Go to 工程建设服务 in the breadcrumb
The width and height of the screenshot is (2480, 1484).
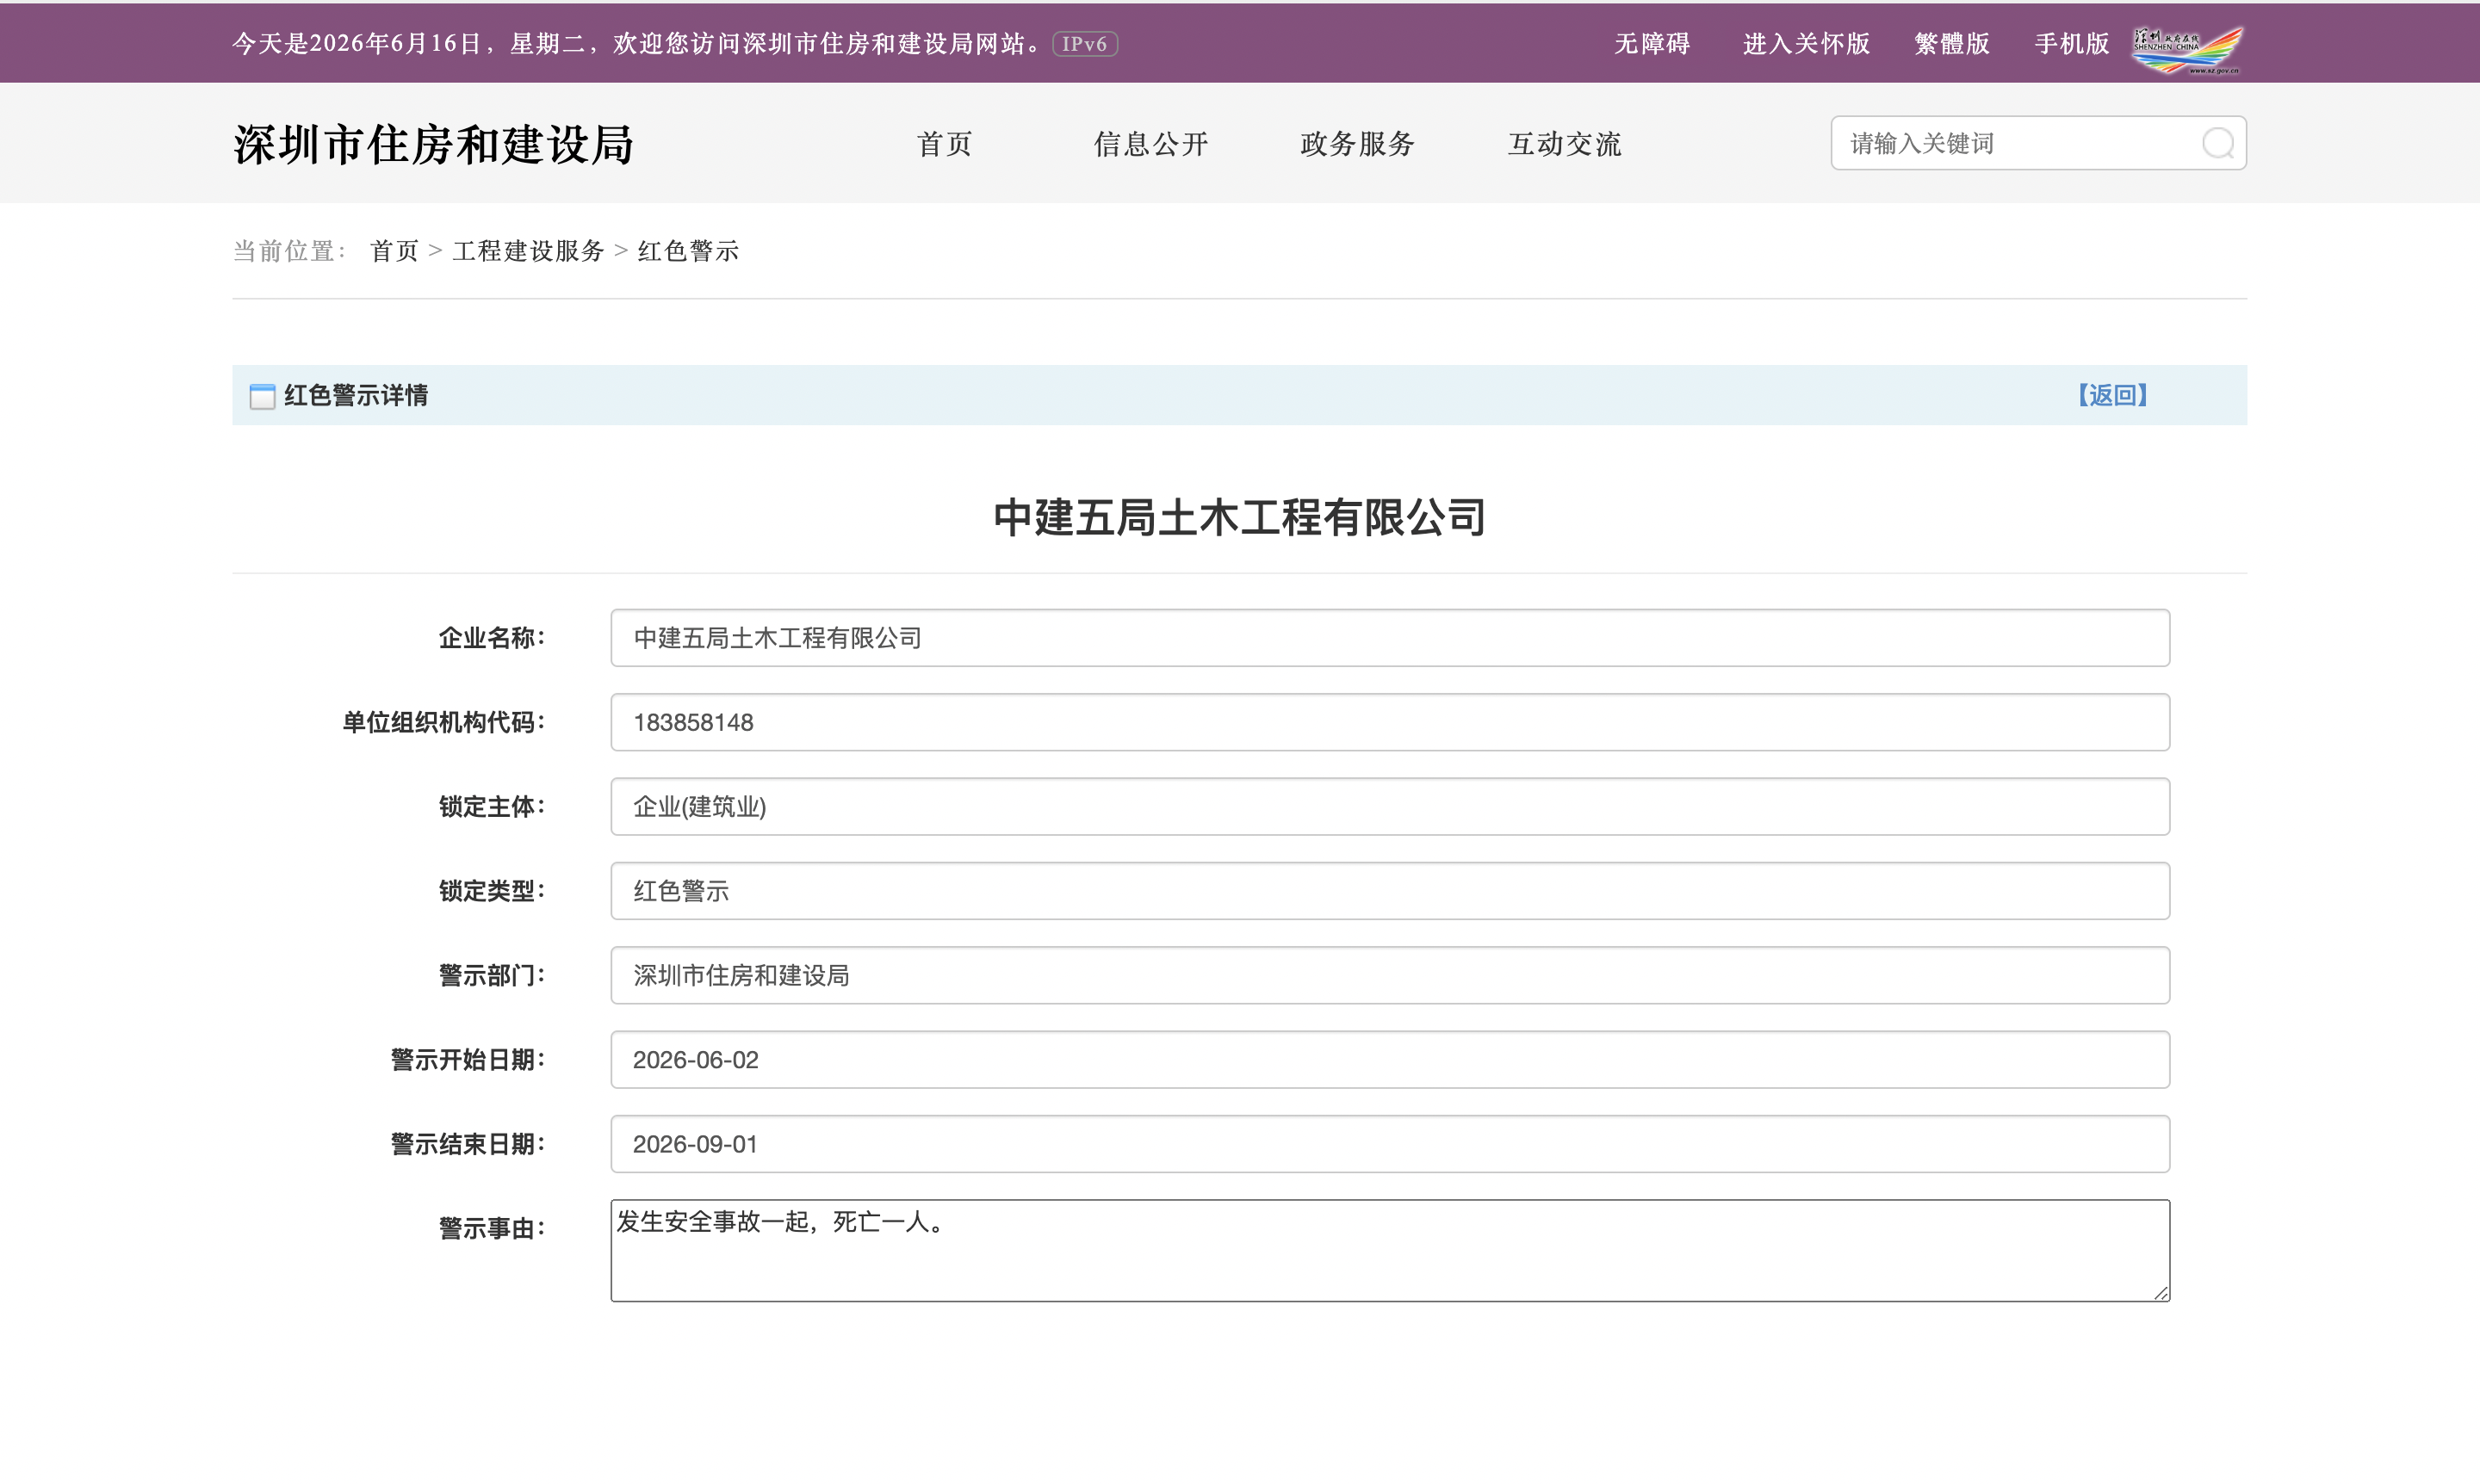tap(528, 251)
